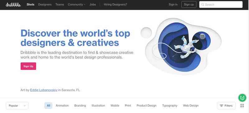Click the search magnifier icon
This screenshot has width=249, height=113.
coord(203,5)
